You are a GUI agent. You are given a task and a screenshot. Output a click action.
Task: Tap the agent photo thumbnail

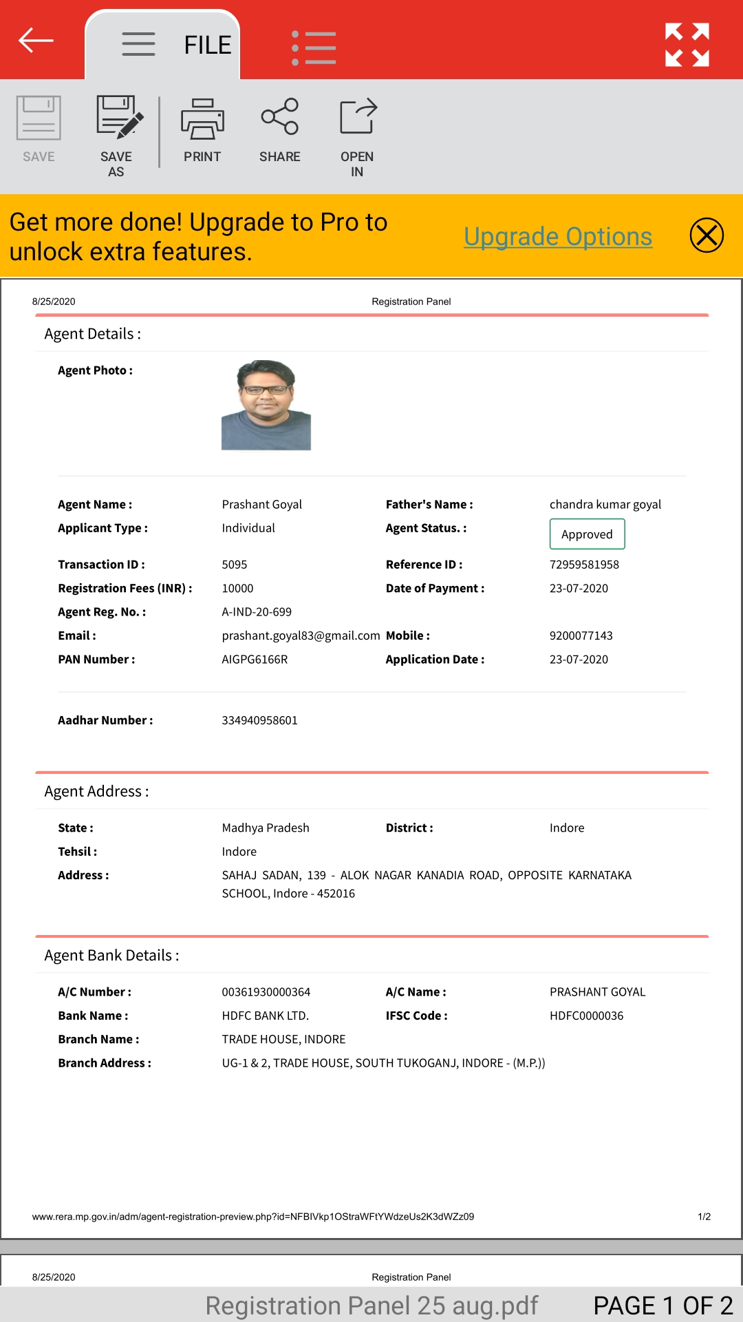point(266,405)
